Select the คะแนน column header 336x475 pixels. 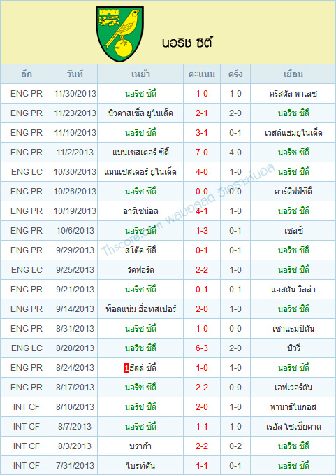tap(202, 74)
